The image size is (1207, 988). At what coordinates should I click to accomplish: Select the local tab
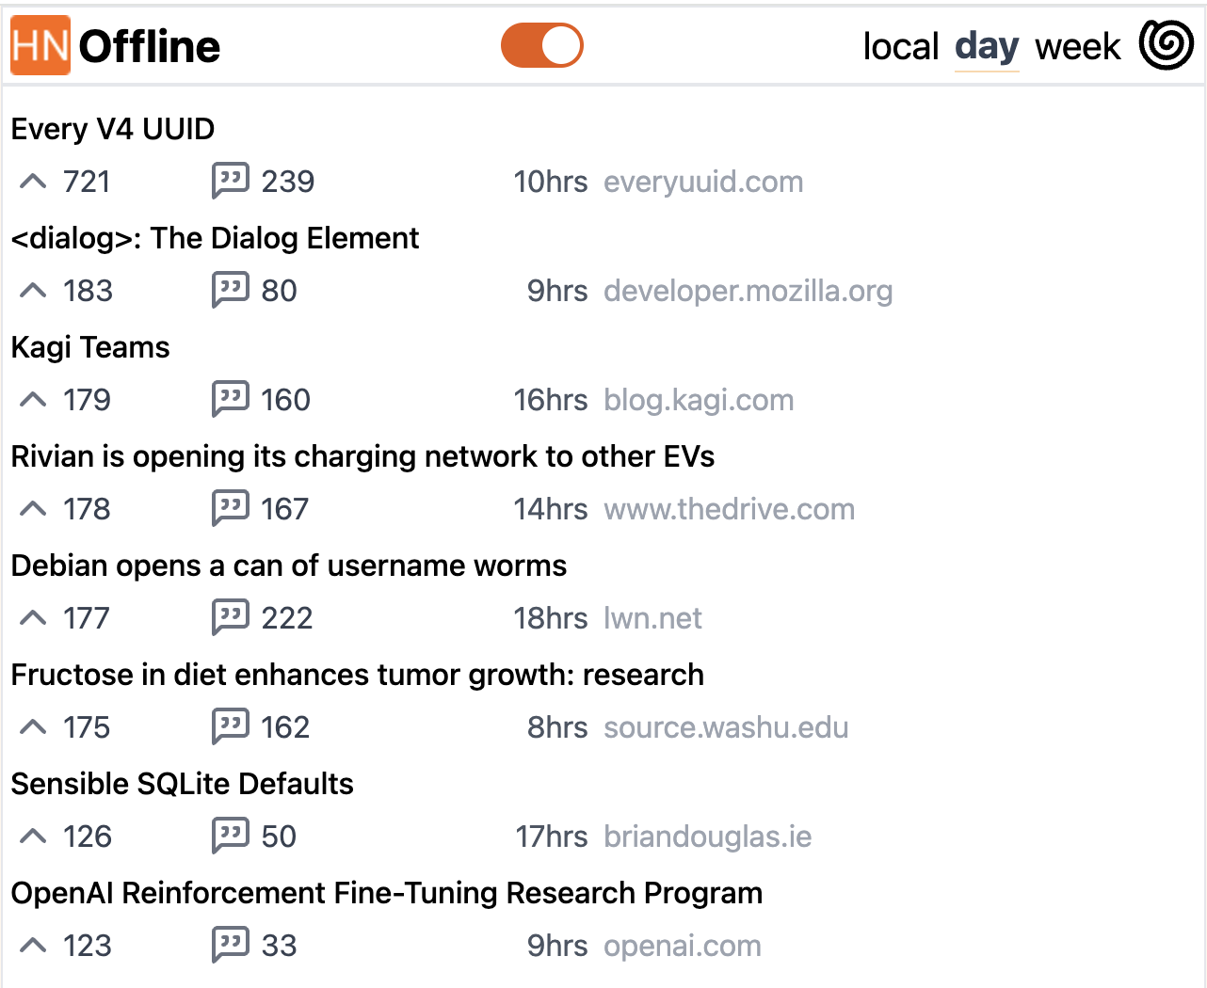(x=901, y=46)
